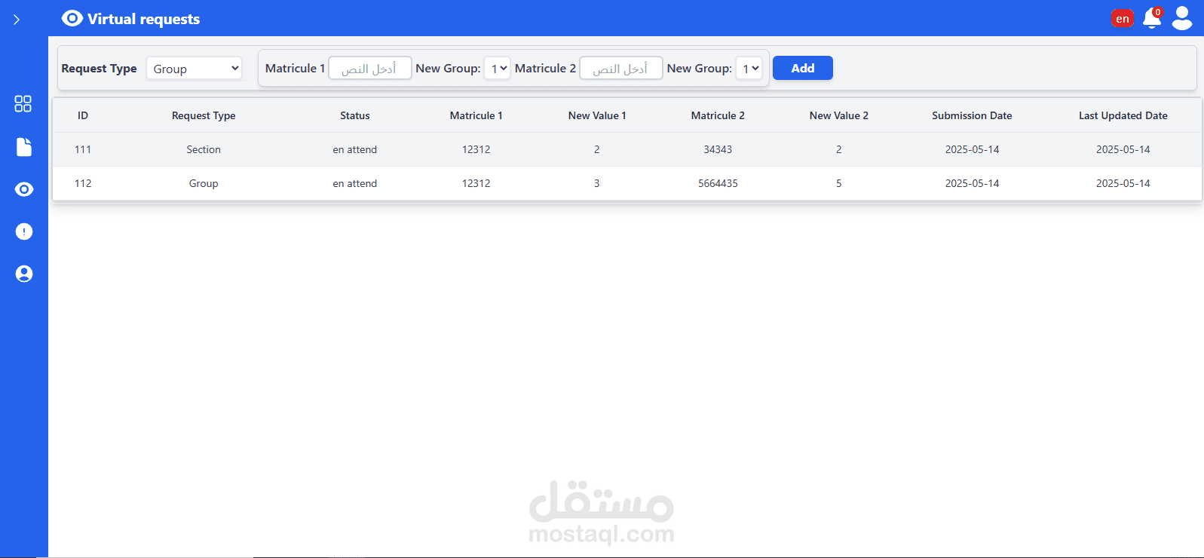Expand the sidebar with the chevron arrow
Image resolution: width=1204 pixels, height=558 pixels.
pyautogui.click(x=17, y=20)
